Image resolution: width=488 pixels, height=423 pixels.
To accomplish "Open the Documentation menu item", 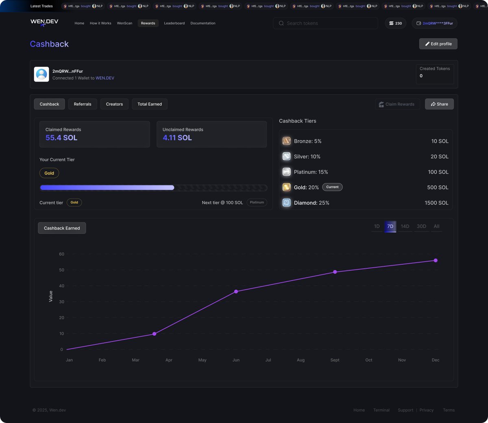I will click(x=203, y=23).
